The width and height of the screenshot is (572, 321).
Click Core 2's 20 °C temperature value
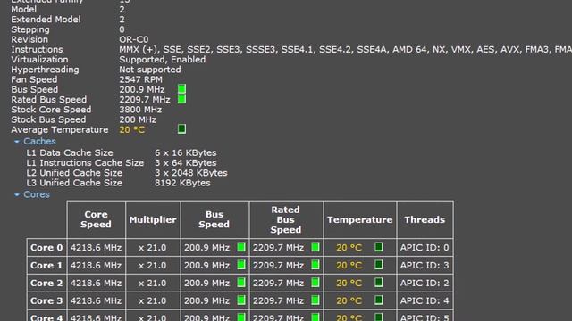349,284
